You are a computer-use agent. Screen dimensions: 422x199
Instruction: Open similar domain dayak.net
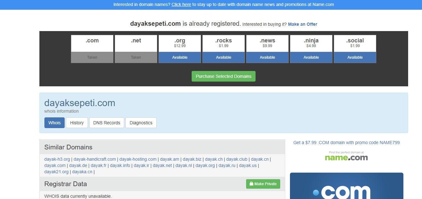coord(162,165)
